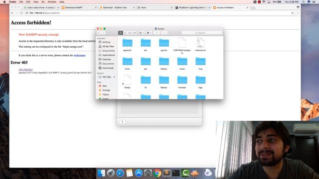
Task: Open the icons folder
Action: tap(182, 62)
